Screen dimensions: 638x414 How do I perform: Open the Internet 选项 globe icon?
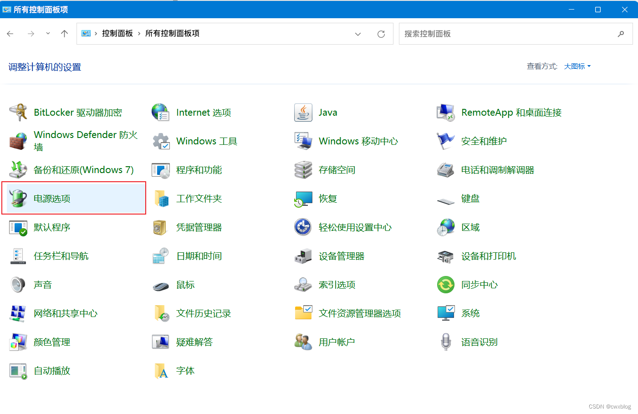pyautogui.click(x=161, y=112)
